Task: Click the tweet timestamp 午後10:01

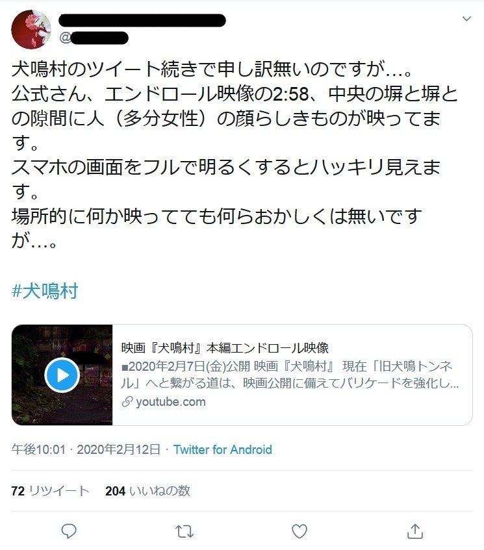Action: tap(38, 449)
